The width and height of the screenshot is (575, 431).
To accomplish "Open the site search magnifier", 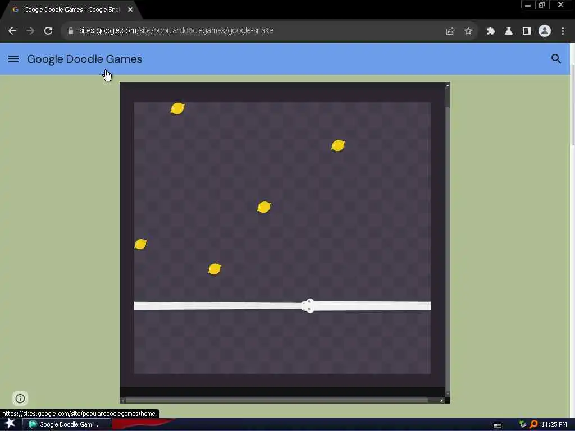I will click(556, 58).
